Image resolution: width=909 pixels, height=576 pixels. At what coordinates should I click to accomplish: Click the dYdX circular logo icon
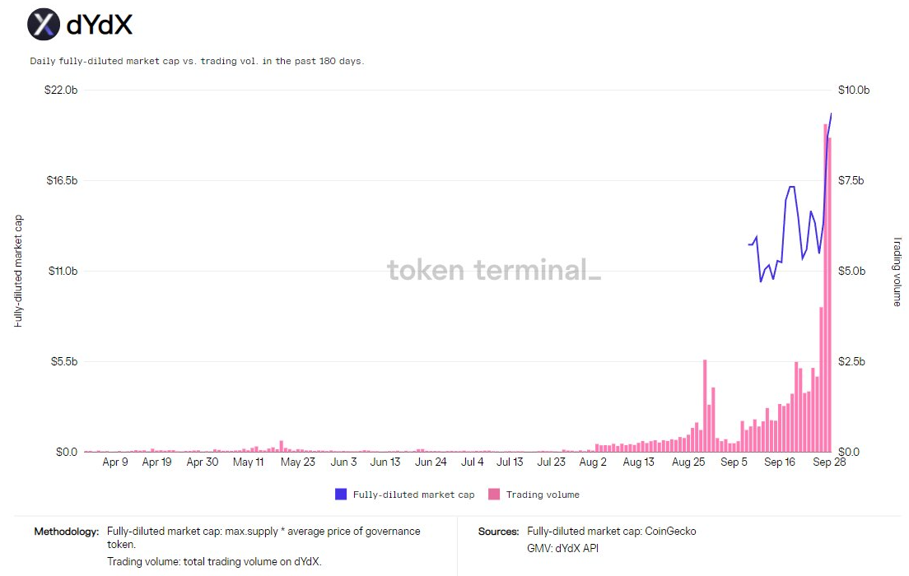pyautogui.click(x=44, y=25)
